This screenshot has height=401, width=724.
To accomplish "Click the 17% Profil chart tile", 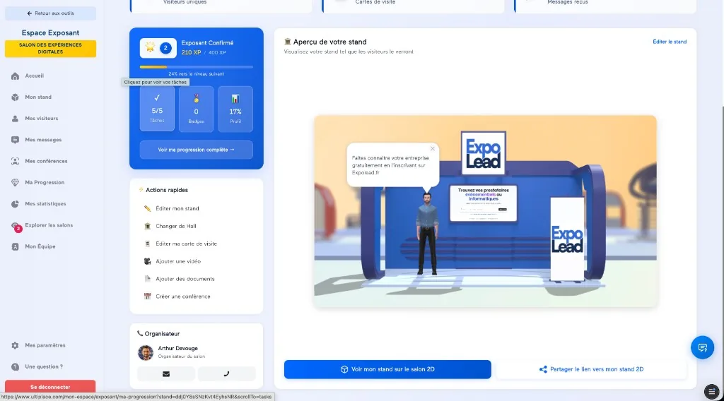I will tap(235, 109).
